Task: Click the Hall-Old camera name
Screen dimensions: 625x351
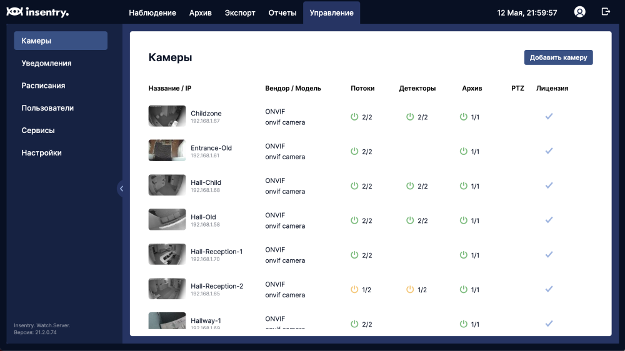Action: click(x=203, y=217)
